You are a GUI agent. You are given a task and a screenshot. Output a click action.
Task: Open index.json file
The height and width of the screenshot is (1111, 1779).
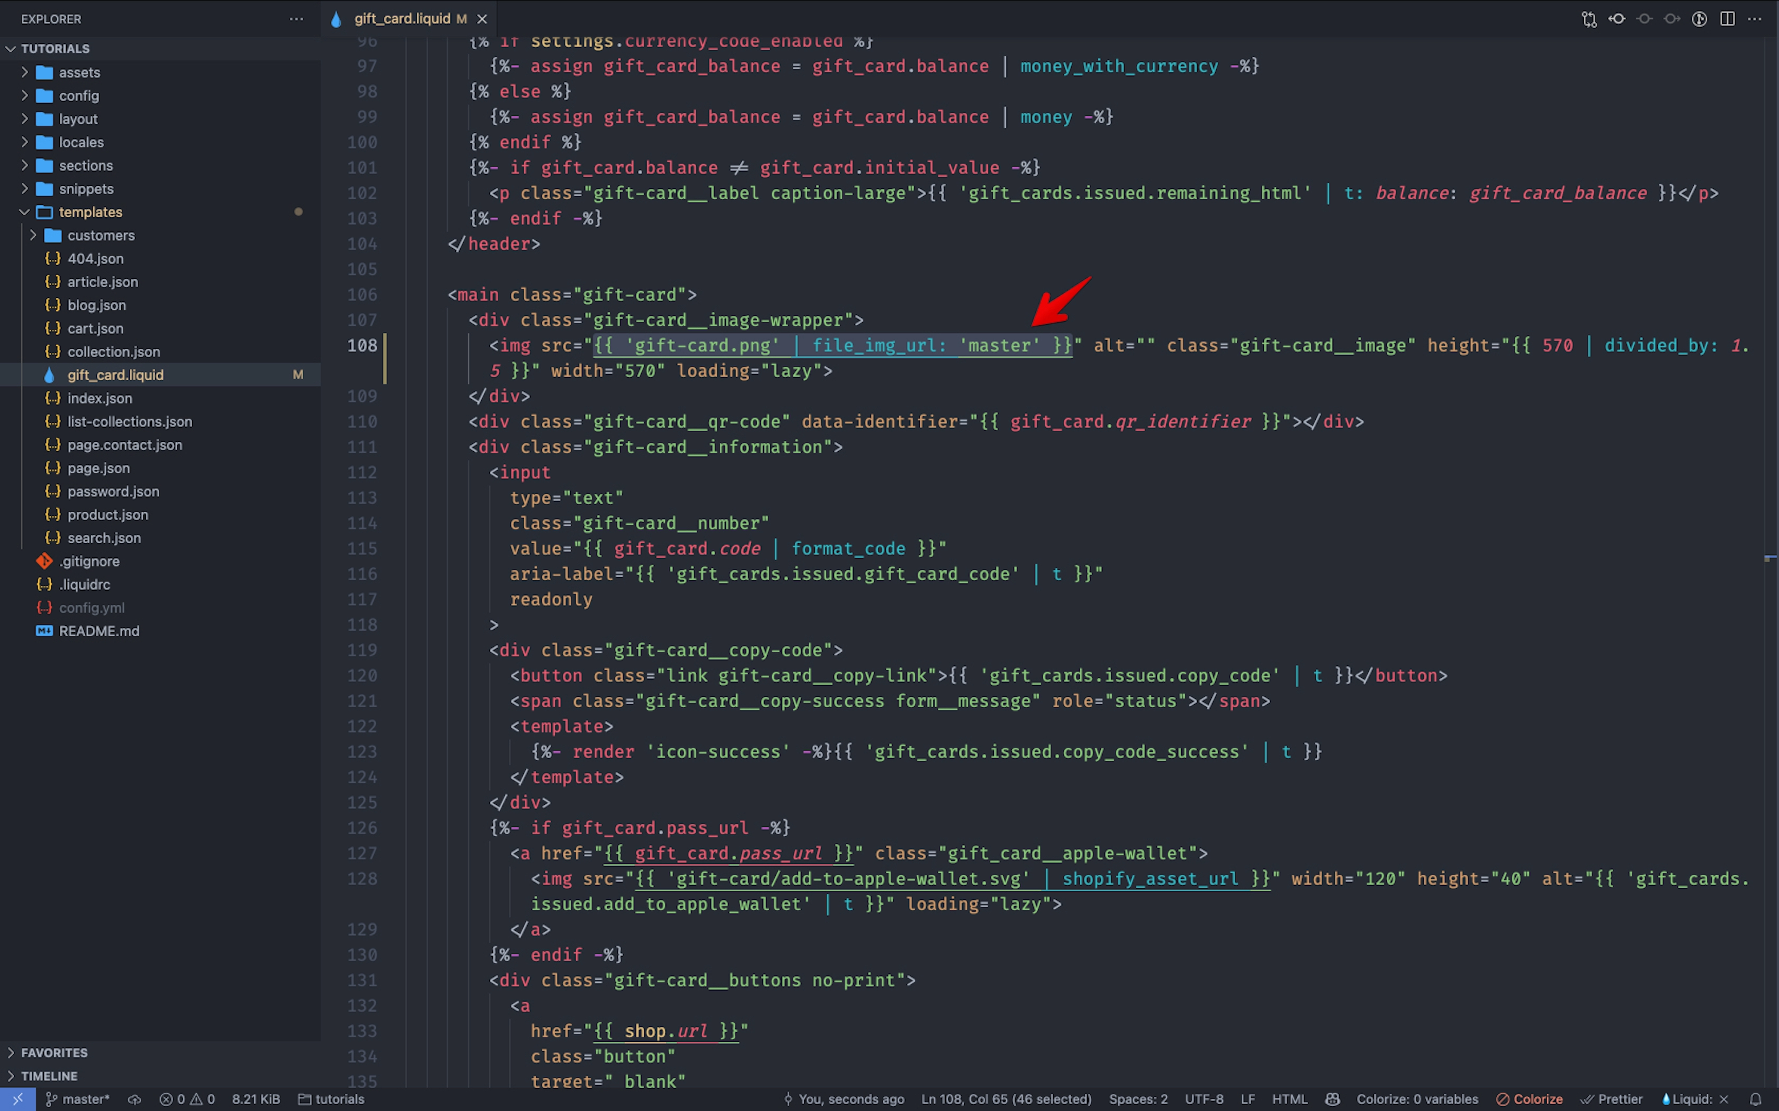click(160, 398)
